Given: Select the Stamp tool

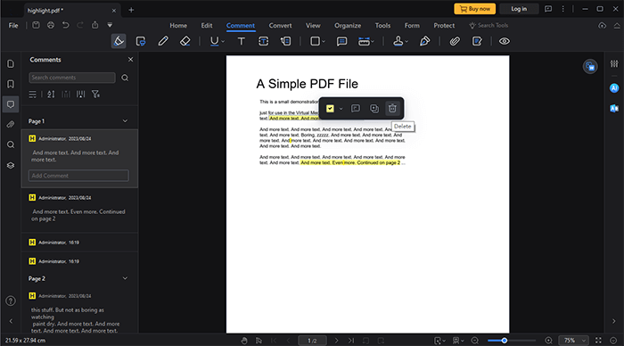Looking at the screenshot, I should pos(398,41).
